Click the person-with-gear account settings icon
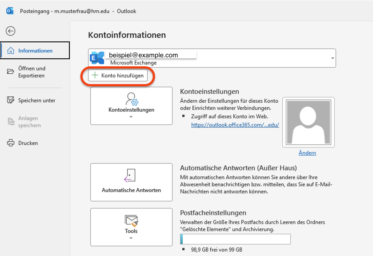The width and height of the screenshot is (373, 256). 132,99
